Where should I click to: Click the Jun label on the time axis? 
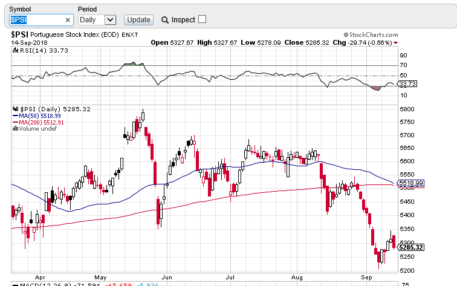pos(167,278)
